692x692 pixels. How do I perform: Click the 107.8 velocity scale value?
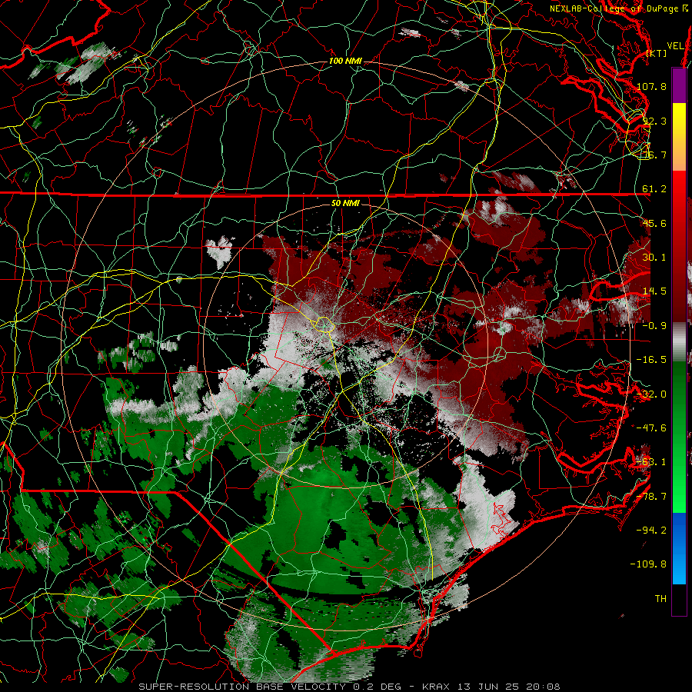(x=651, y=86)
